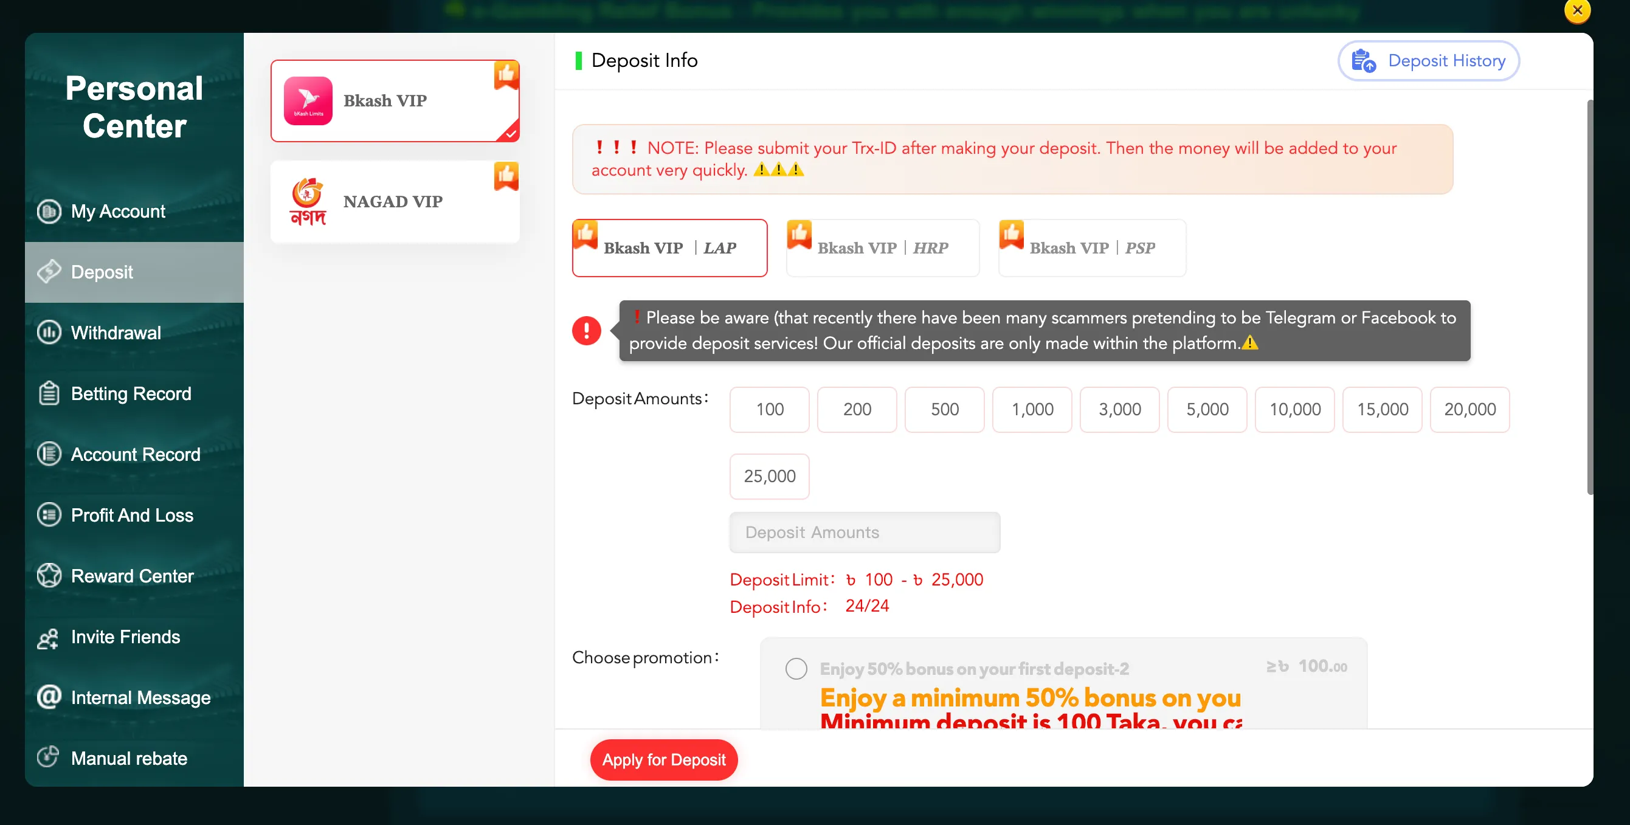Click the Betting Record clipboard icon
Screen dimensions: 1630x825
pyautogui.click(x=49, y=393)
